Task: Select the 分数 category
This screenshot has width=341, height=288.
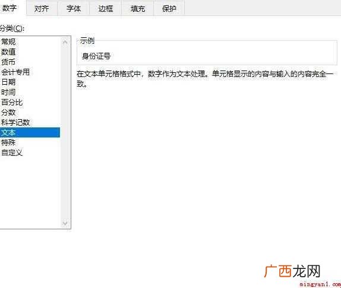Action: pos(30,113)
